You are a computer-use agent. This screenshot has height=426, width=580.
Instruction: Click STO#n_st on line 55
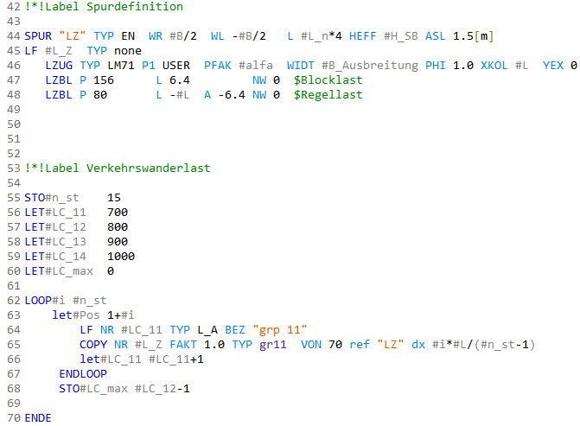coord(52,198)
